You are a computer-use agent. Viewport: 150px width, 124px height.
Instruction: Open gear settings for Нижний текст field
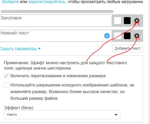137,36
